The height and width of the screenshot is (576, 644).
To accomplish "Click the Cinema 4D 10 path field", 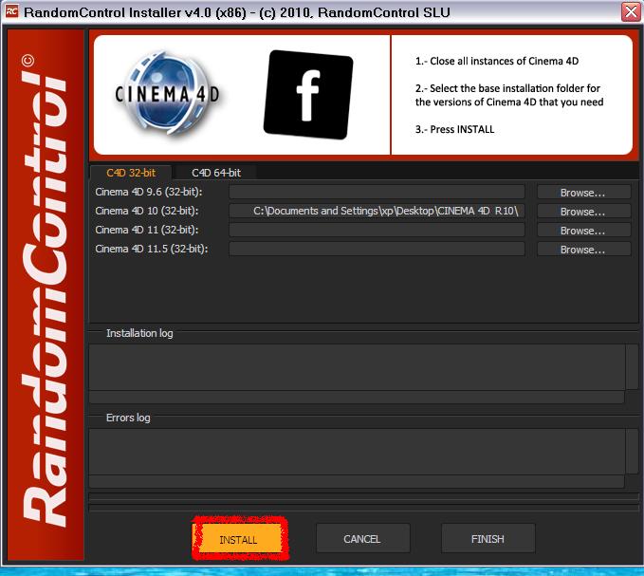I will [x=377, y=211].
